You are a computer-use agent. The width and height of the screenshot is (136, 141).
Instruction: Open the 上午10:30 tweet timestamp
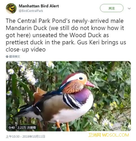[13, 136]
